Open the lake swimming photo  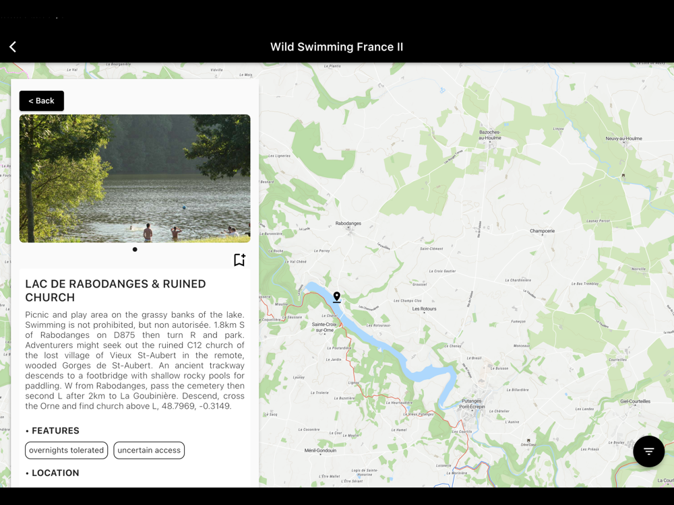(x=135, y=178)
